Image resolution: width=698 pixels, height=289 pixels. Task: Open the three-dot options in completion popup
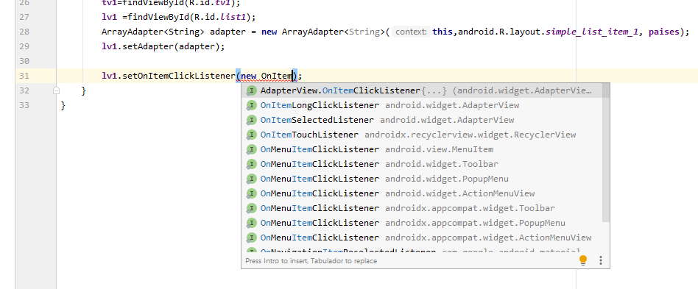coord(601,260)
